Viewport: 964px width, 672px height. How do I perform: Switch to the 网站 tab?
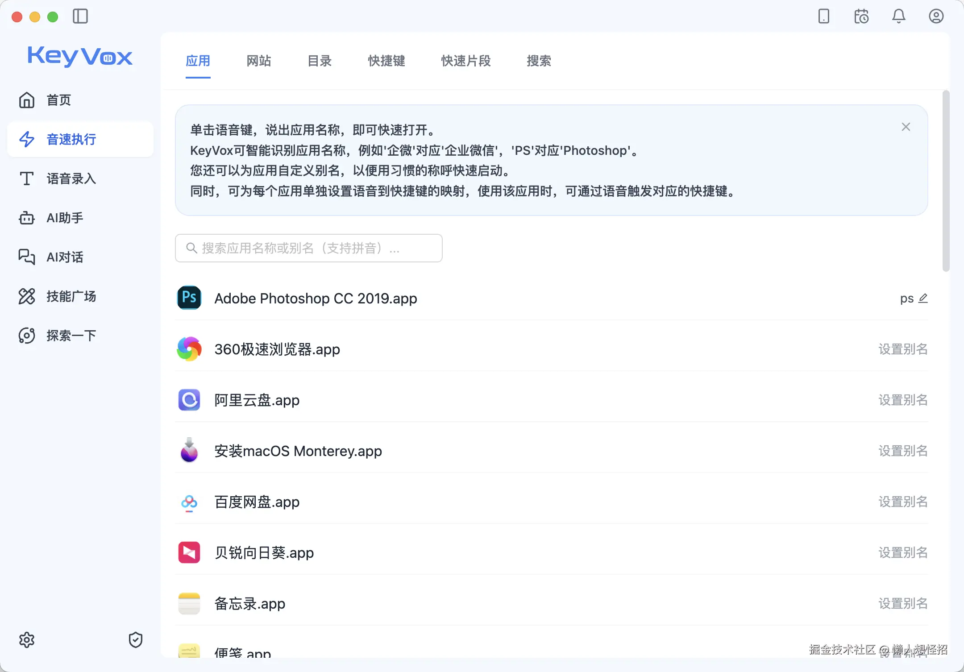(258, 61)
